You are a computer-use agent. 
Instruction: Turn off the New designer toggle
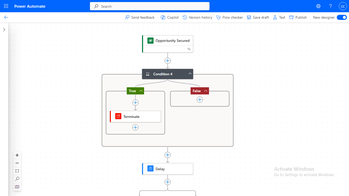(x=342, y=17)
